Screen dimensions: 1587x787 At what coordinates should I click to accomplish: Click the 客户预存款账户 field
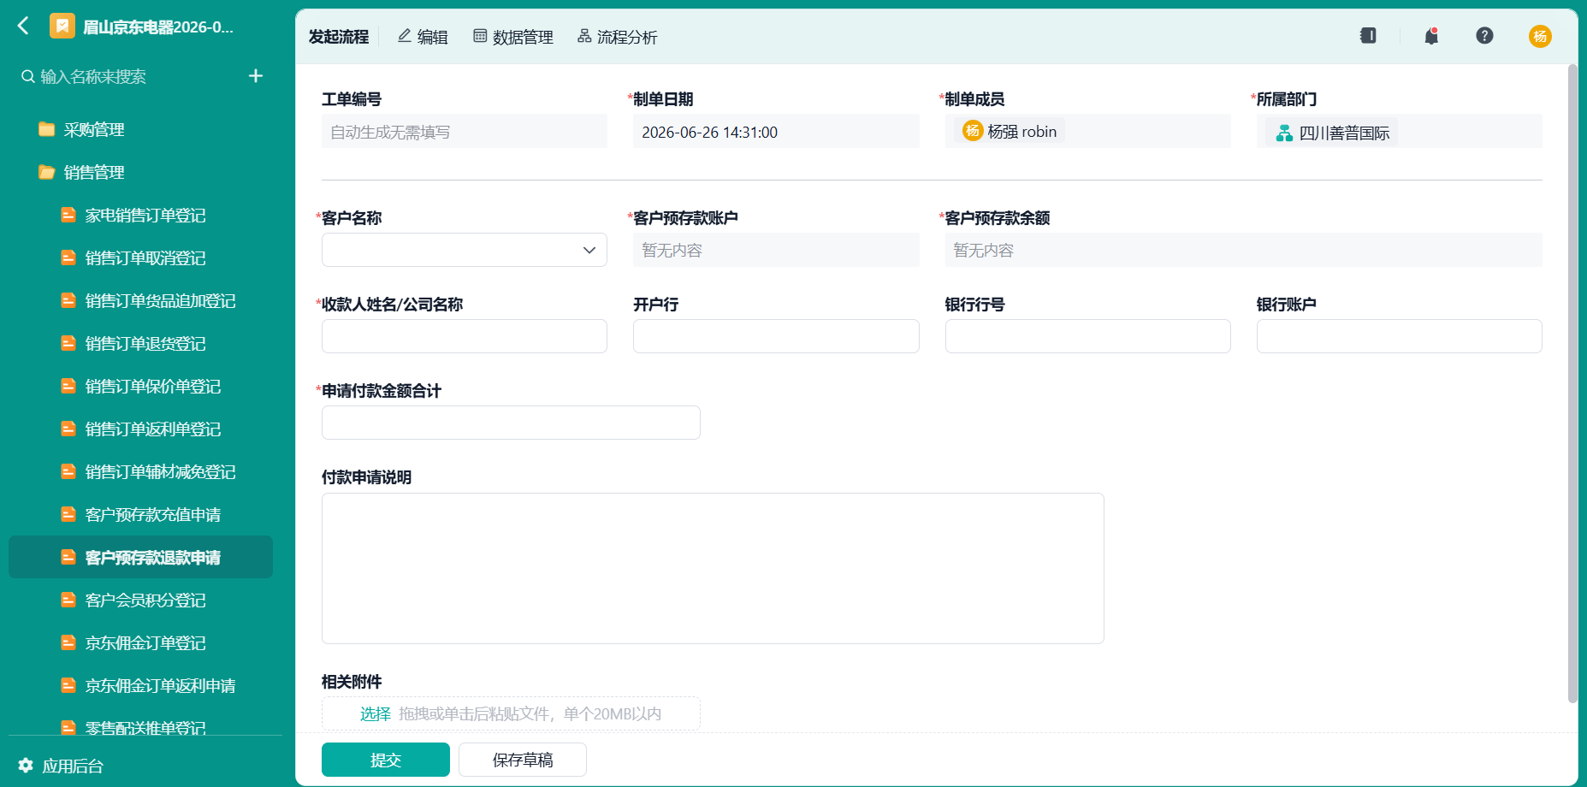click(x=776, y=250)
